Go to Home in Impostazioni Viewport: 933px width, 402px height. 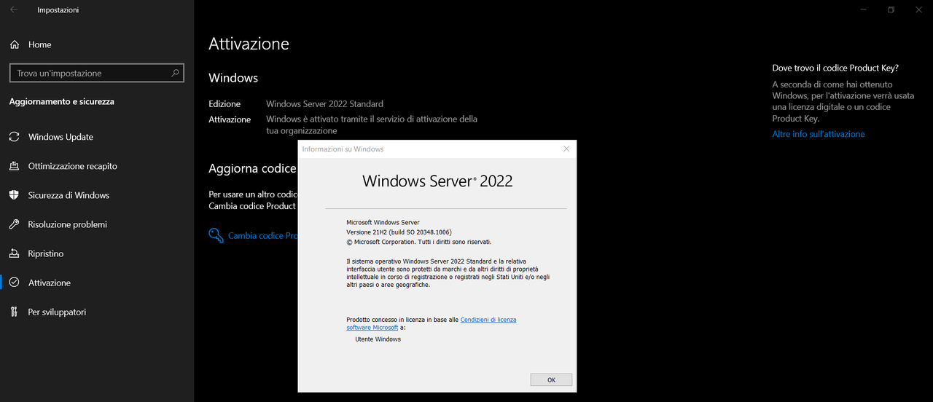click(x=97, y=44)
